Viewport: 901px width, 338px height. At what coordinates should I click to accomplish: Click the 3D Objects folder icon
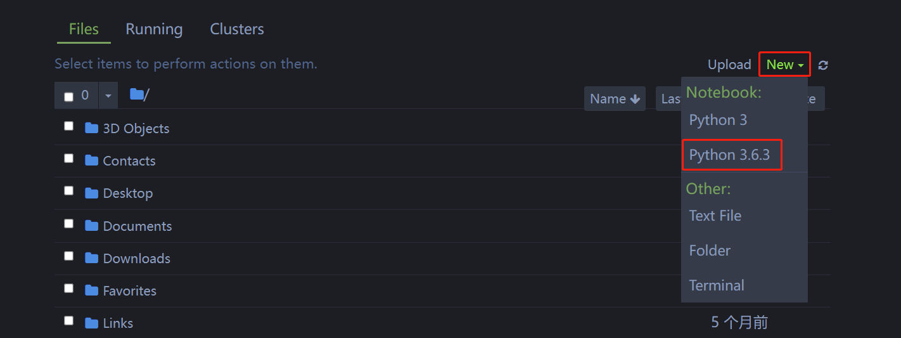(91, 128)
